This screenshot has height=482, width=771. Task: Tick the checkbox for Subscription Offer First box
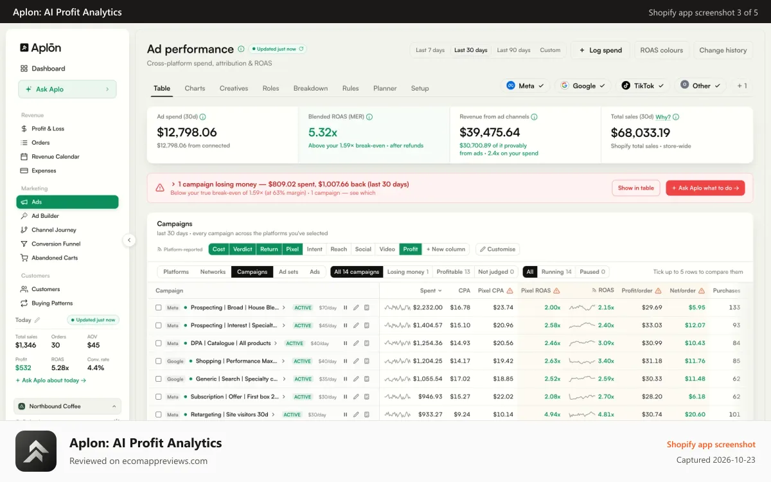pos(159,397)
